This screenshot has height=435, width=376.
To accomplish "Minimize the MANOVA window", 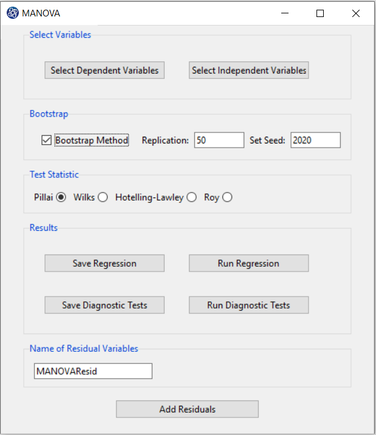I will tap(285, 13).
